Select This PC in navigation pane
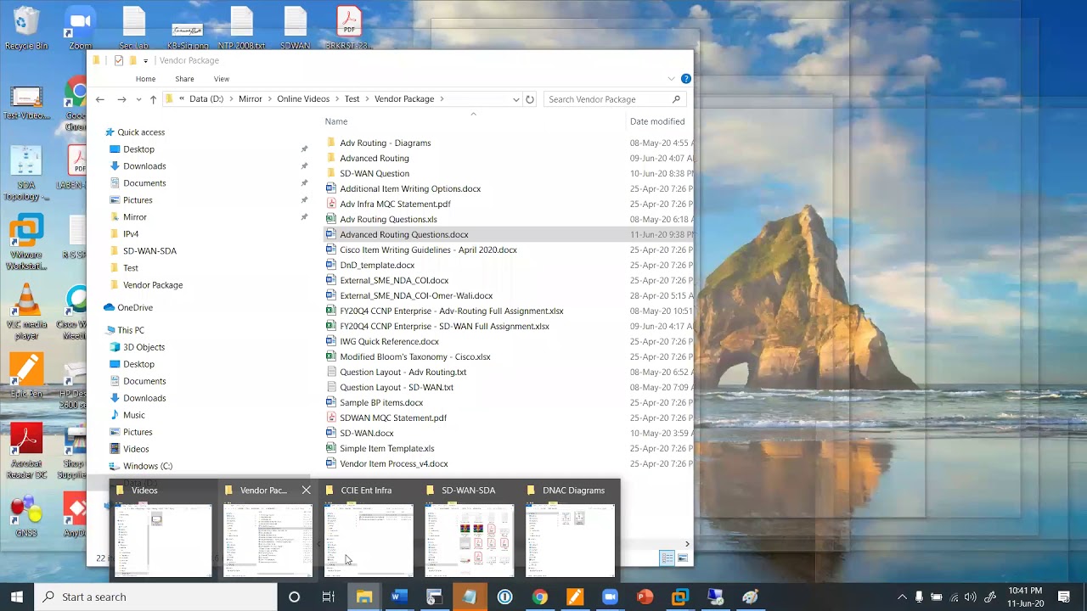 (131, 330)
